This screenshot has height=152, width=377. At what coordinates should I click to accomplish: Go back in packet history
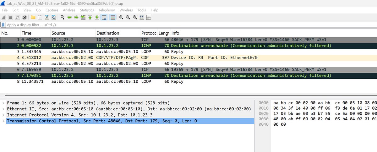point(69,17)
